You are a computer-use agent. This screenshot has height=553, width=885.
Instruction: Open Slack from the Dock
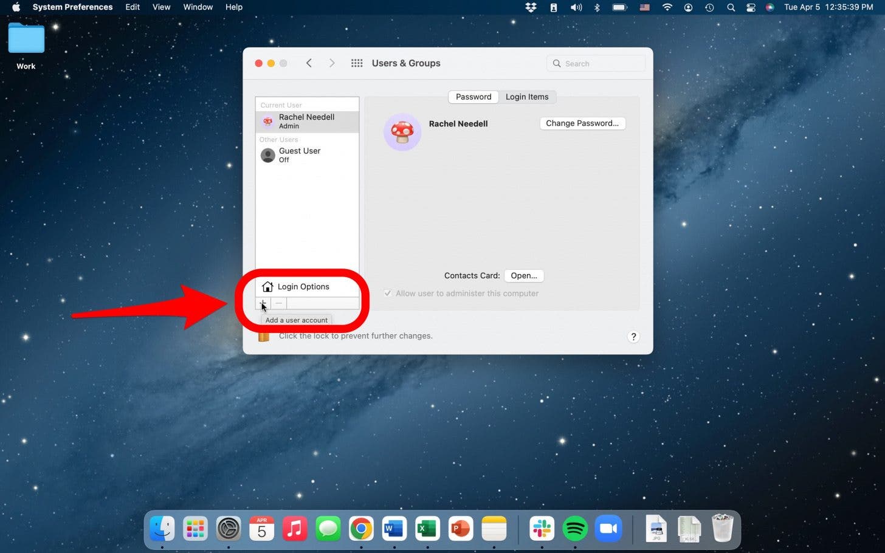tap(541, 529)
